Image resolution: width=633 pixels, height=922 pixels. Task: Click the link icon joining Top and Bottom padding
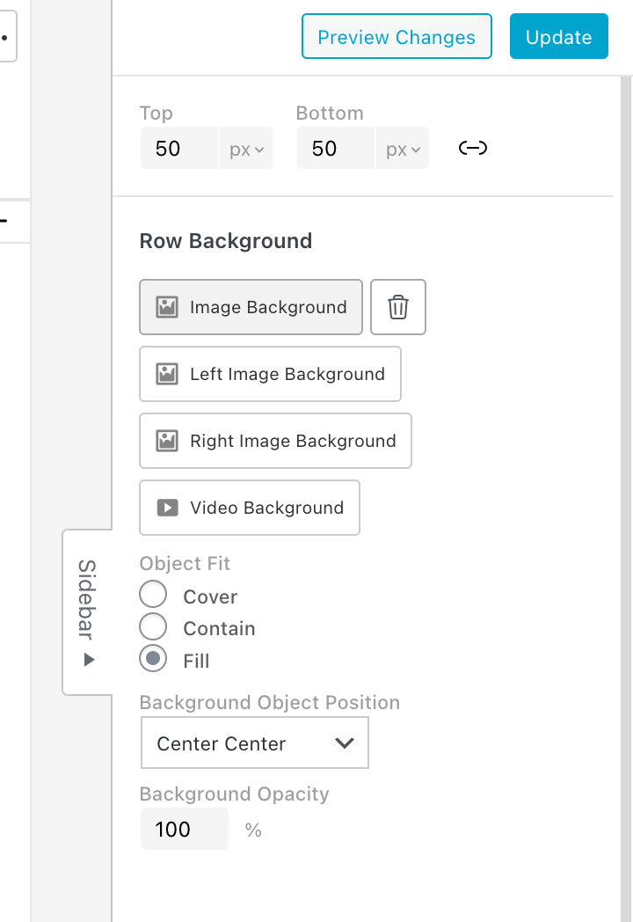click(x=473, y=149)
